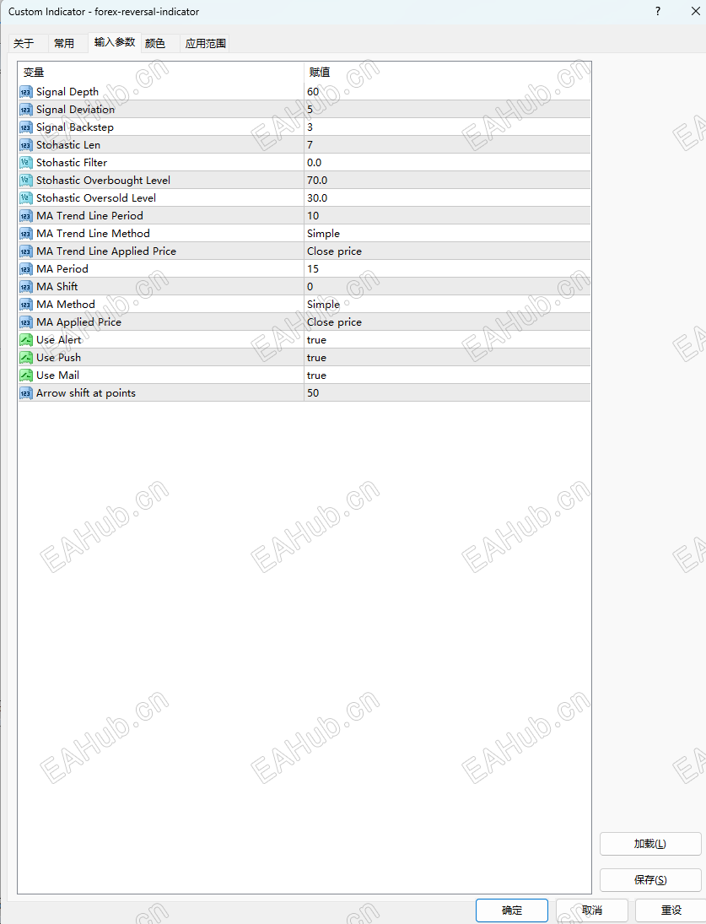
Task: Click the icon beside MA Method
Action: click(26, 304)
